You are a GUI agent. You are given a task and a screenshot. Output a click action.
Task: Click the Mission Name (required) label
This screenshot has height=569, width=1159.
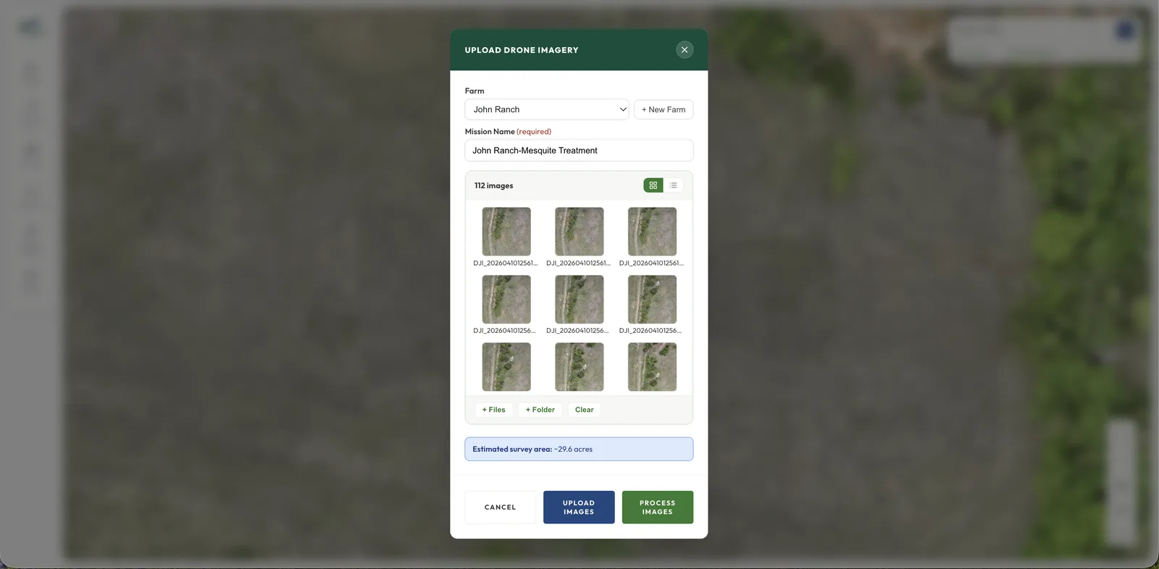pyautogui.click(x=508, y=132)
